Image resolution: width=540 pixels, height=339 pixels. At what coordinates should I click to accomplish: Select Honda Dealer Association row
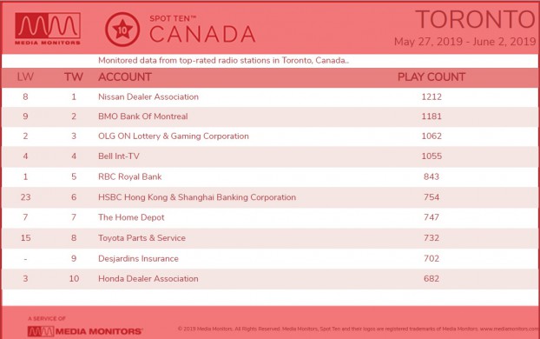pyautogui.click(x=270, y=279)
